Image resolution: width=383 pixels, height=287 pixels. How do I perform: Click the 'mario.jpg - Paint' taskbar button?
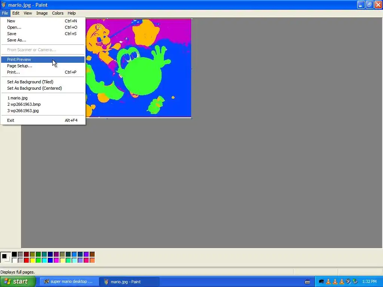(129, 282)
